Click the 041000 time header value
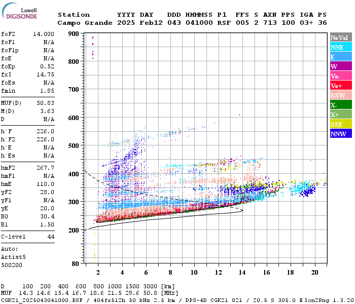 pos(199,23)
